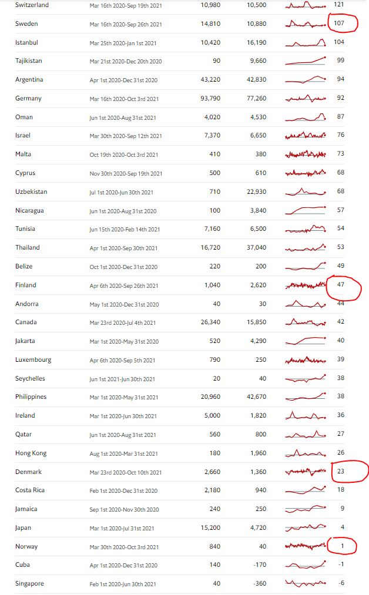Click the circled value 107 for Sweden
369x595 pixels.
(340, 23)
